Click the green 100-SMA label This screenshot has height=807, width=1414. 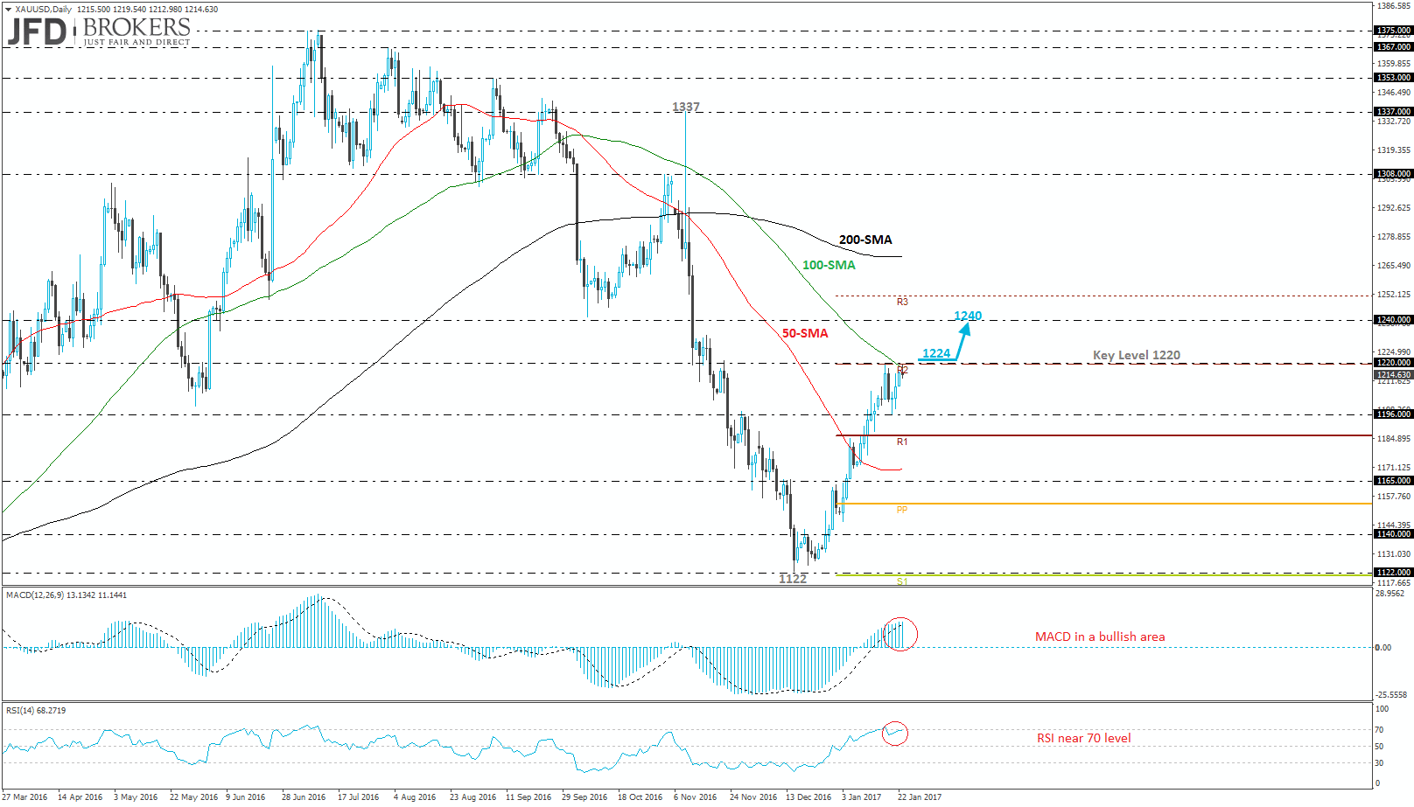point(829,265)
